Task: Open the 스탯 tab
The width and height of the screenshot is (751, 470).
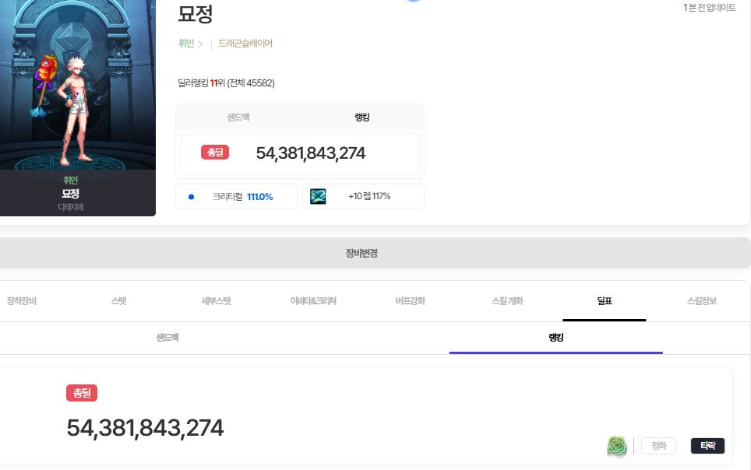Action: 119,300
